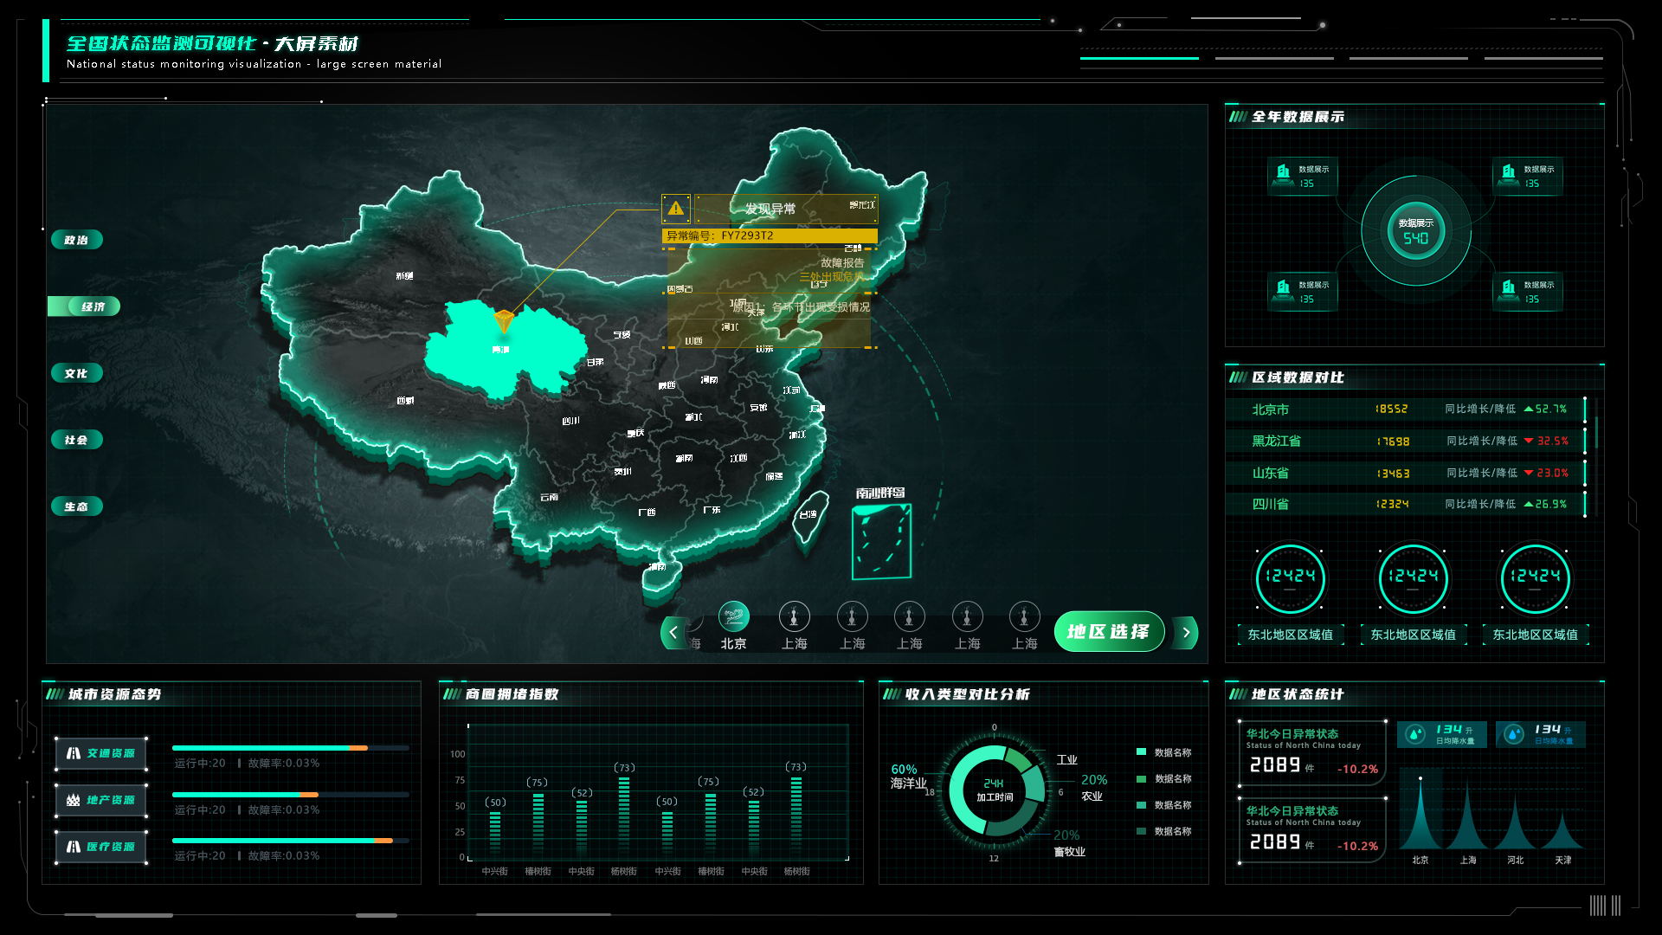Select the 北京 city icon
The height and width of the screenshot is (935, 1662).
[x=733, y=616]
